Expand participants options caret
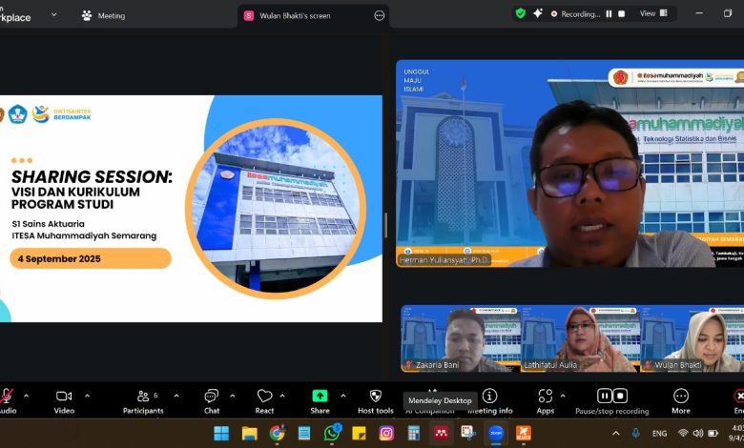This screenshot has height=448, width=744. tap(176, 396)
